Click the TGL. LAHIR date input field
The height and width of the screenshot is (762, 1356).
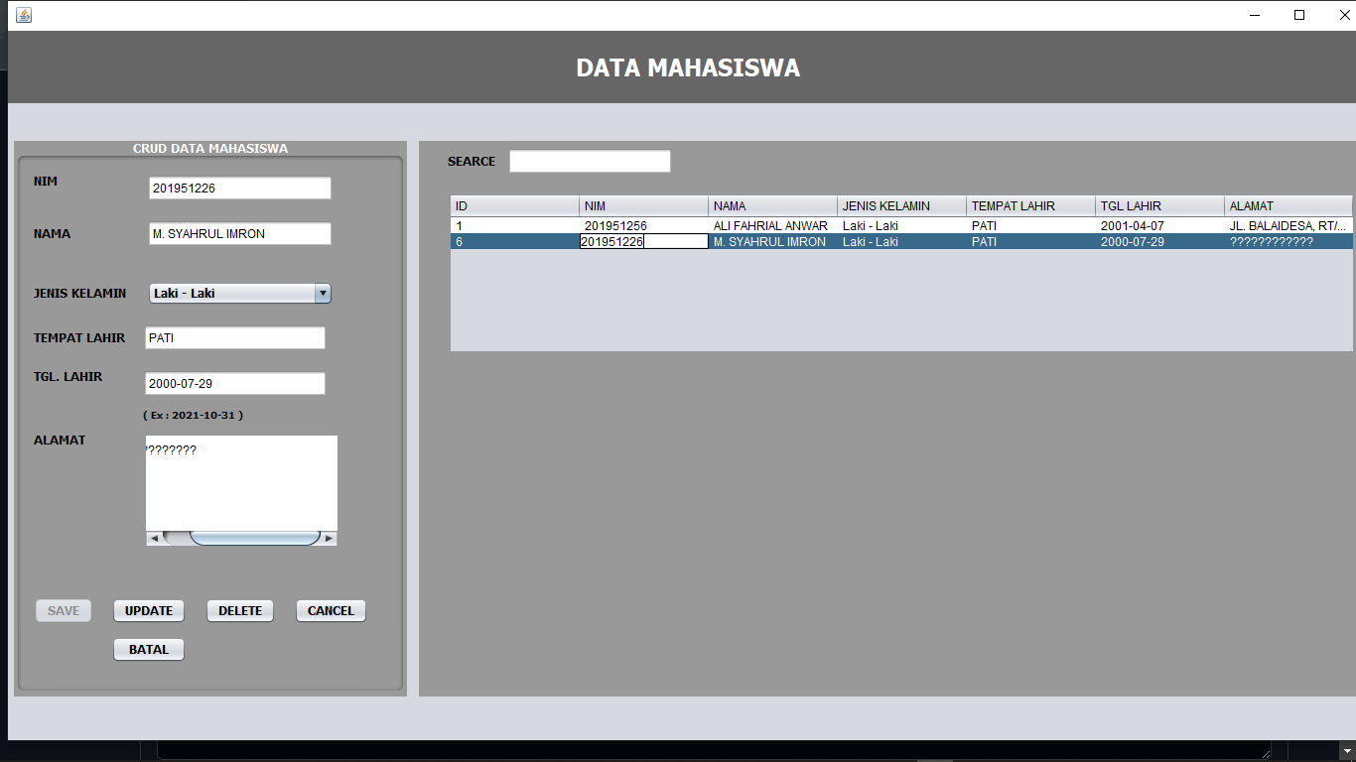coord(234,383)
